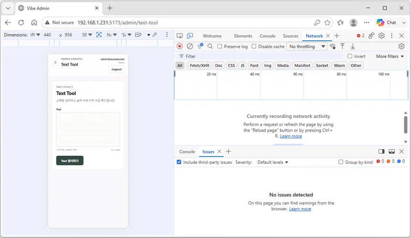Switch to drawer Console tab

[187, 151]
